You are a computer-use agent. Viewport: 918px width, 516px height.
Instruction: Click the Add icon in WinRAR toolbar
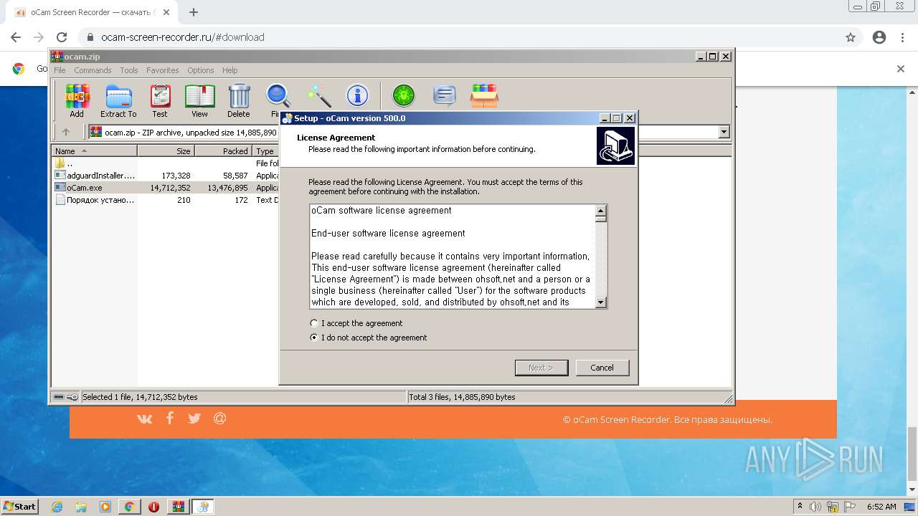[77, 100]
